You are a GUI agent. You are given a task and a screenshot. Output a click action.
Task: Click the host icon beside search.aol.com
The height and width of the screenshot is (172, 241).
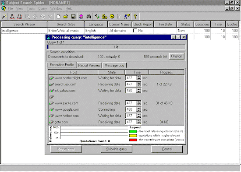coord(51,84)
